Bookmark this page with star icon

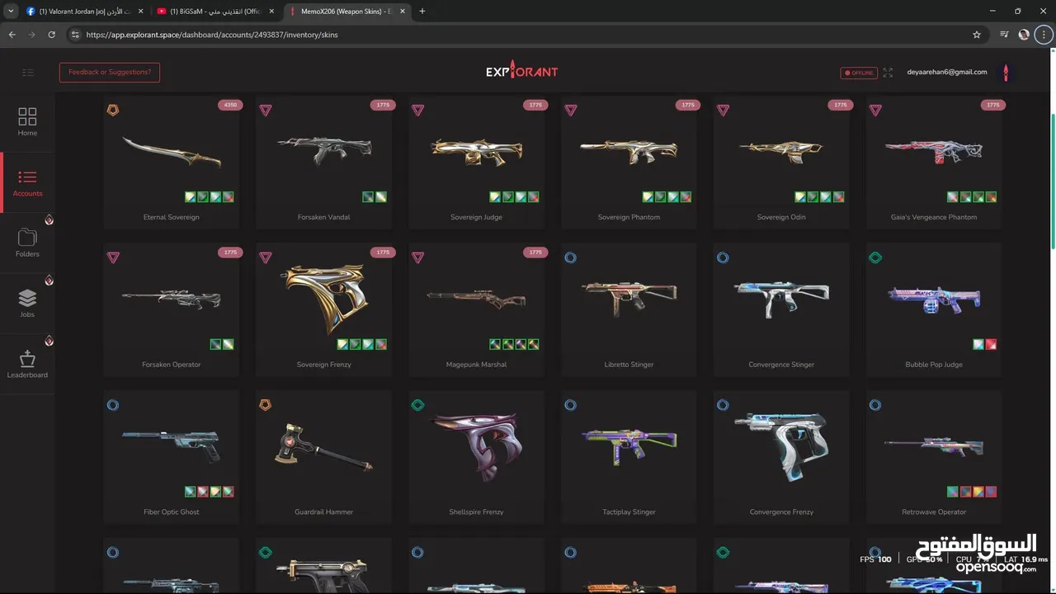(x=977, y=35)
